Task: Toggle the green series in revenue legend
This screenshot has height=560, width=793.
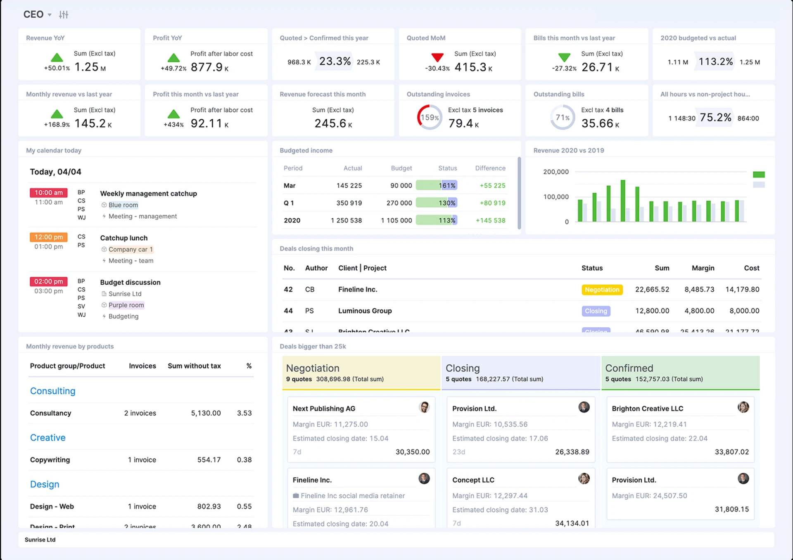Action: click(x=759, y=175)
